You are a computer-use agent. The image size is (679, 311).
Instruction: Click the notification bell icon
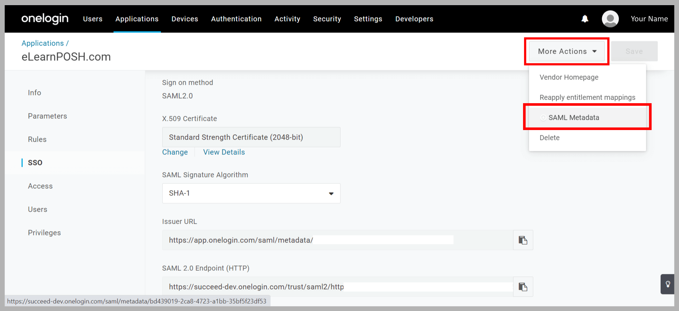click(x=585, y=19)
